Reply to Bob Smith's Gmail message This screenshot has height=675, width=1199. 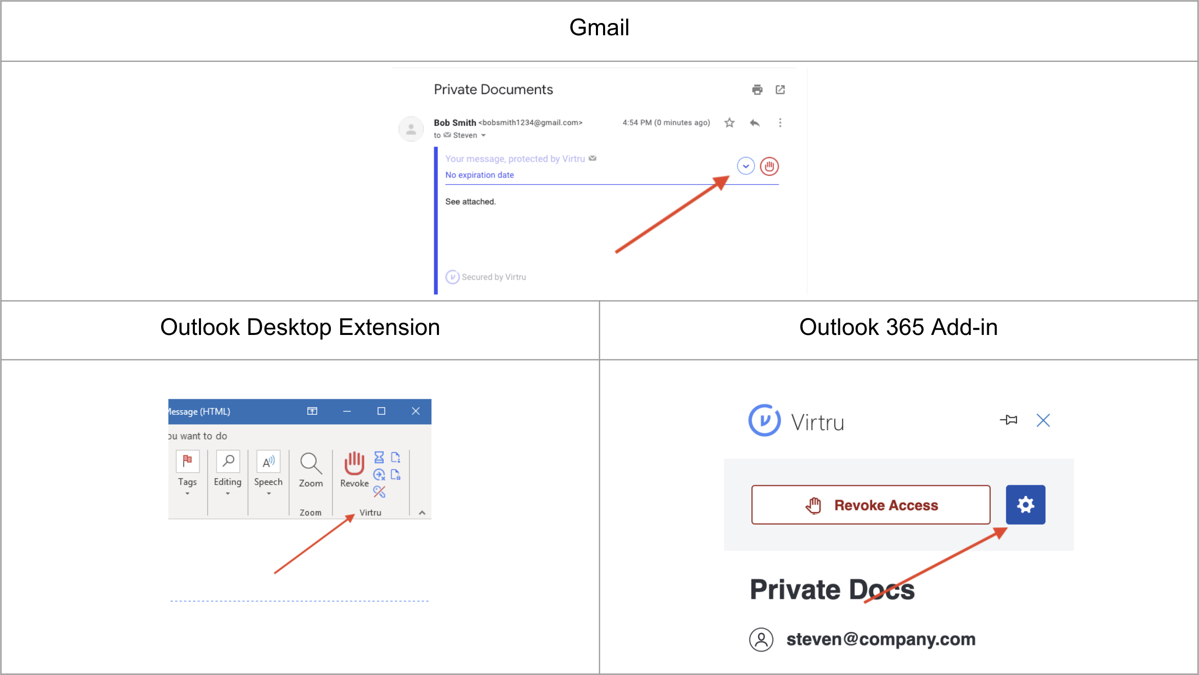(x=754, y=123)
